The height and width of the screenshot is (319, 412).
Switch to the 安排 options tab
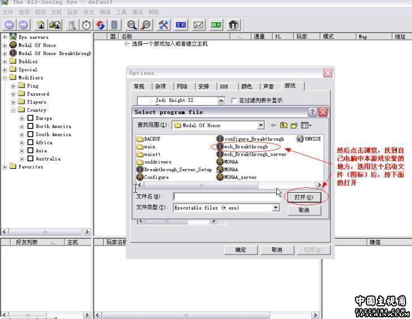(203, 86)
